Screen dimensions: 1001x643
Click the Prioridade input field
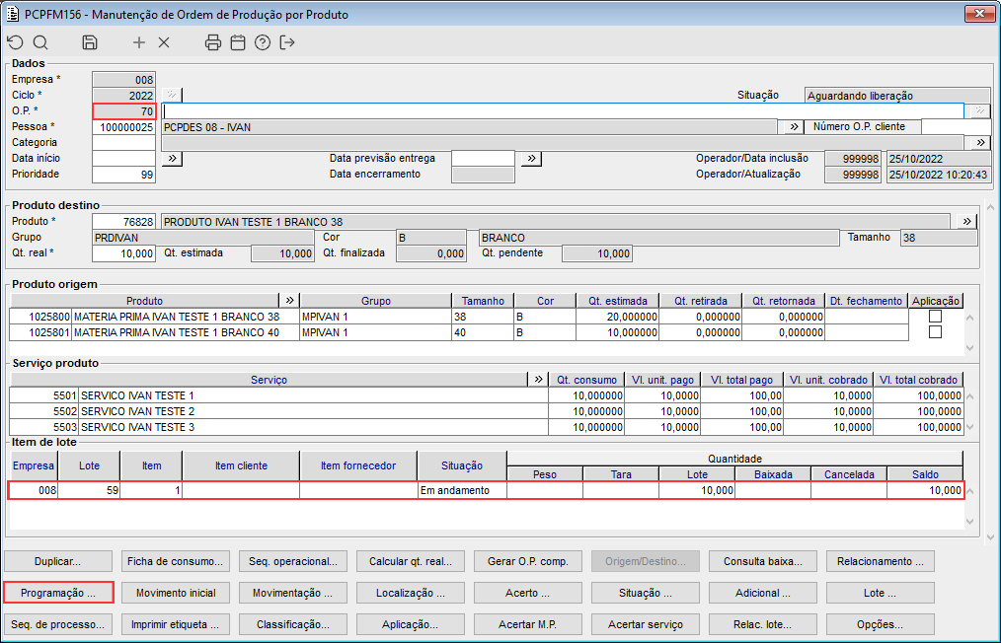tap(123, 175)
